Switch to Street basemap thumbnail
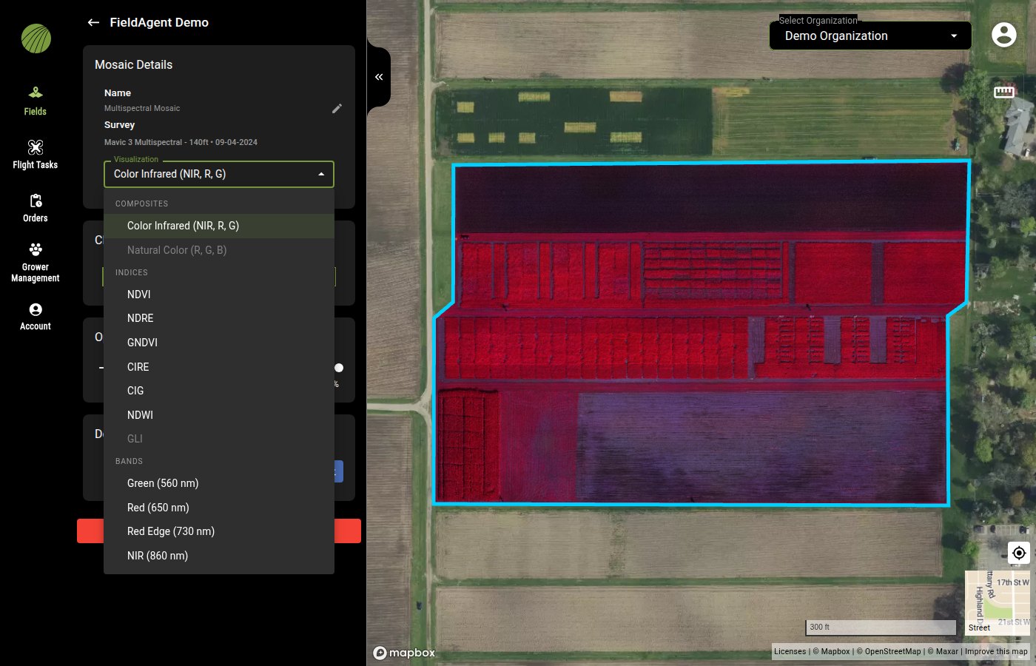Screen dimensions: 1036x666 (998, 603)
